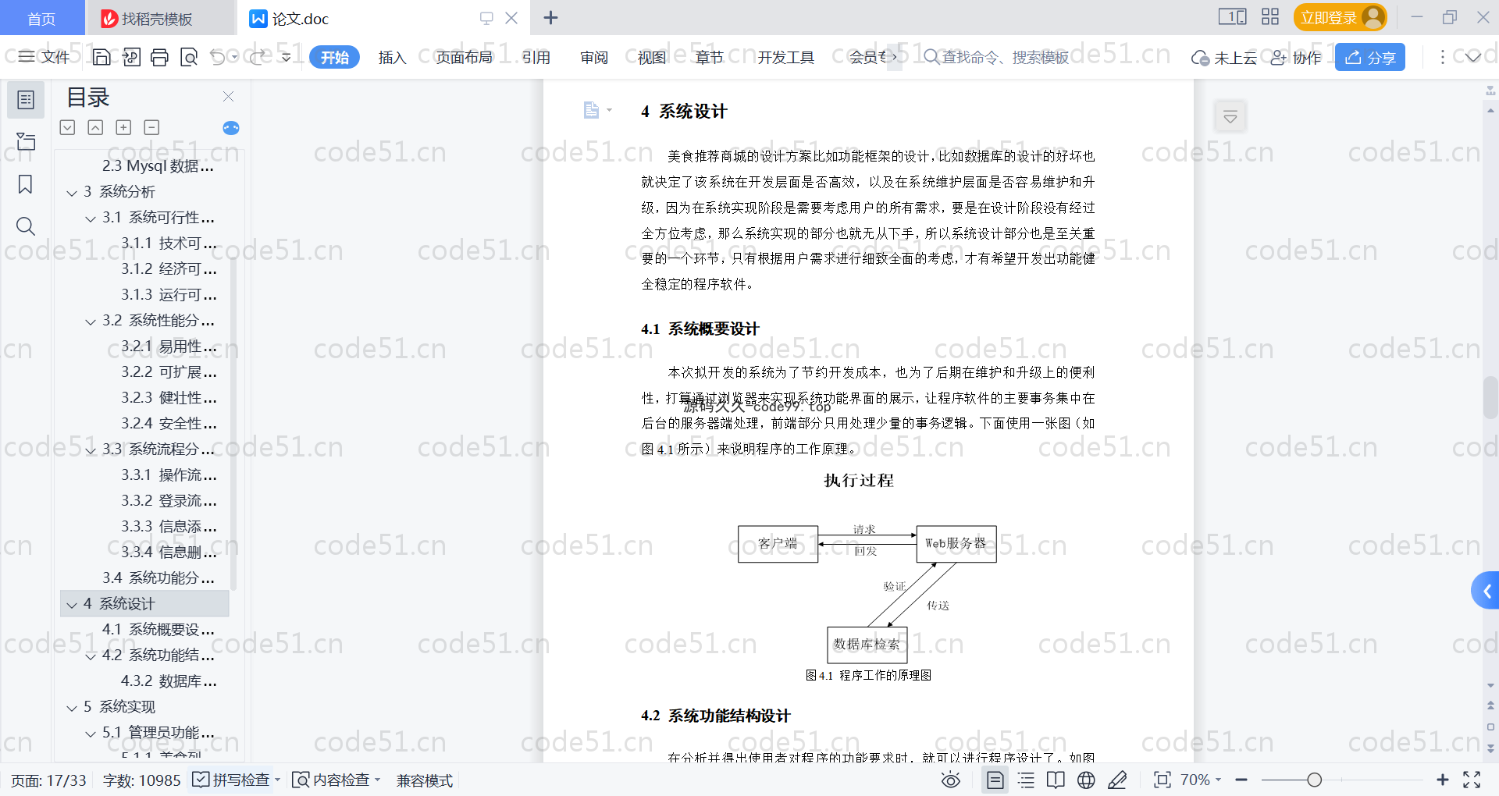Screen dimensions: 1499x796
Task: Open the outline panel icon in the sidebar
Action: pos(26,100)
